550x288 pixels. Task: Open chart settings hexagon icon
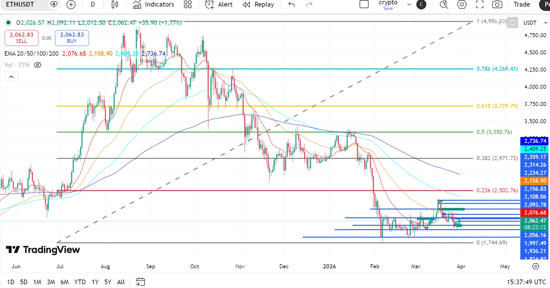[x=462, y=5]
